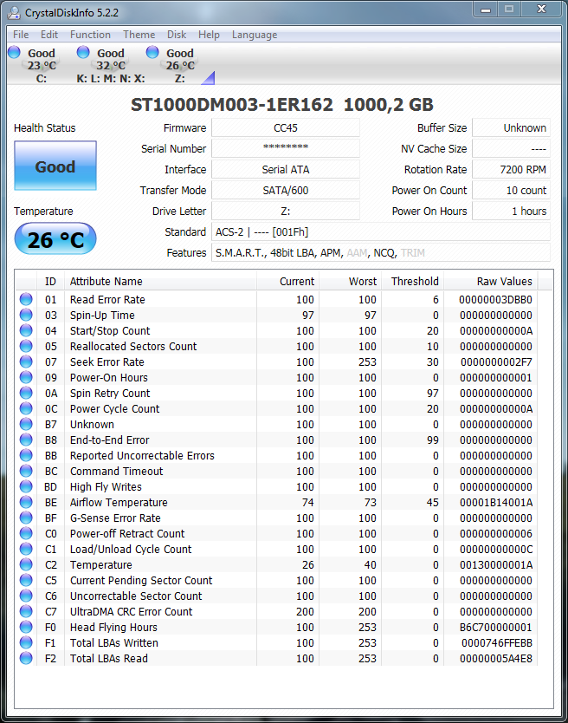Open the Help menu
Viewport: 568px width, 723px height.
click(x=209, y=35)
